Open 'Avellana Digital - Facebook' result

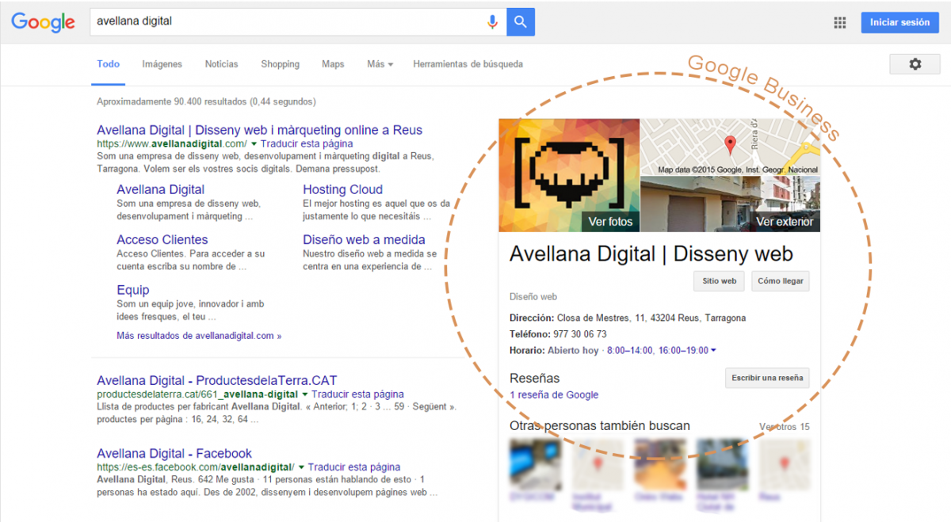click(174, 454)
